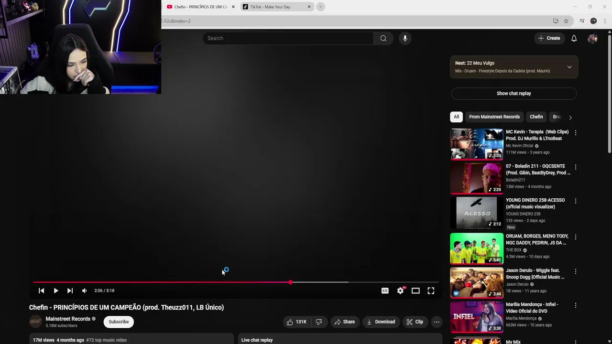This screenshot has width=612, height=344.
Task: Open options for Jason Derulo Wiggle
Action: pyautogui.click(x=576, y=271)
